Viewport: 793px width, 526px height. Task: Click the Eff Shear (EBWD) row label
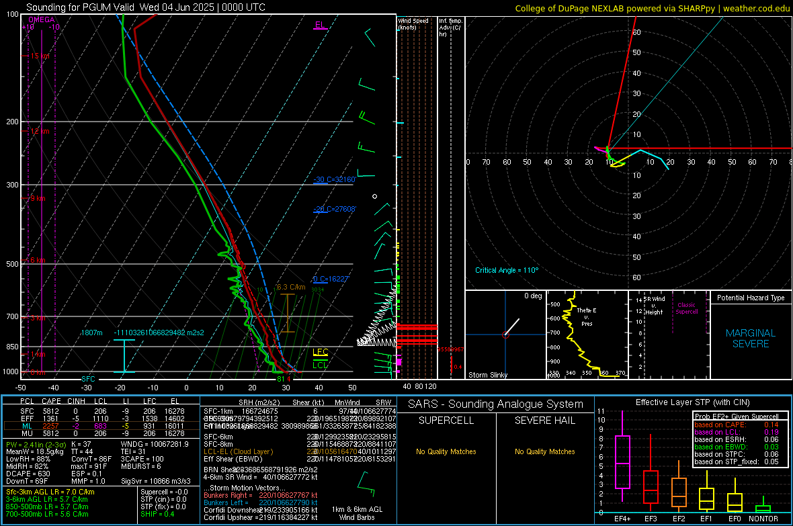(x=233, y=459)
